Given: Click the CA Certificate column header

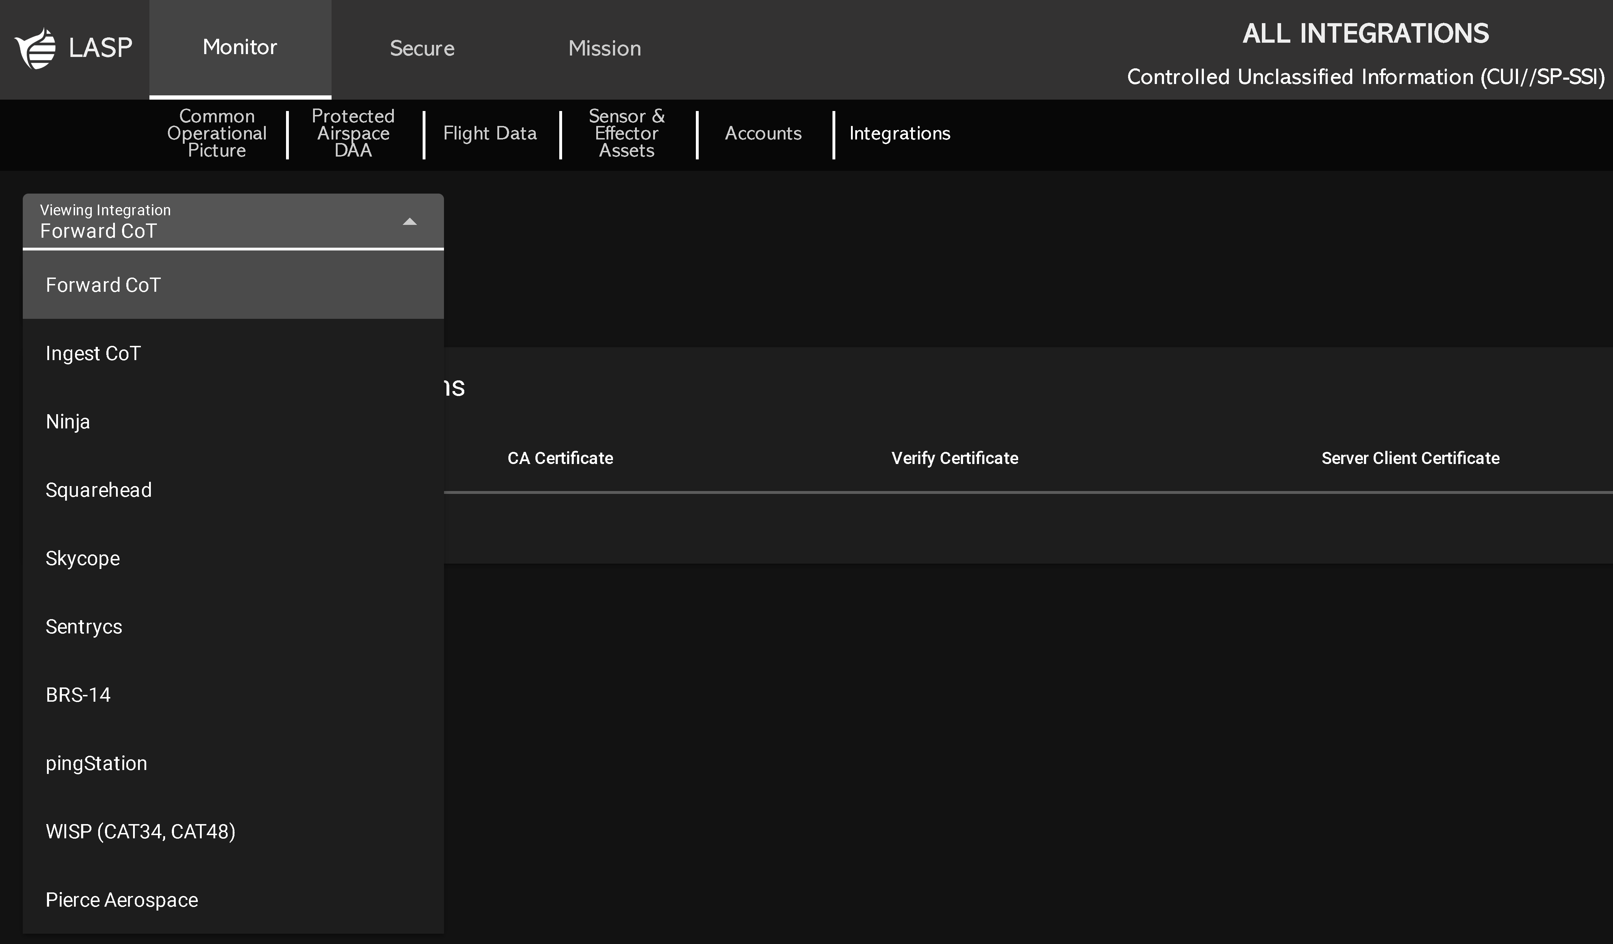Looking at the screenshot, I should [x=560, y=458].
